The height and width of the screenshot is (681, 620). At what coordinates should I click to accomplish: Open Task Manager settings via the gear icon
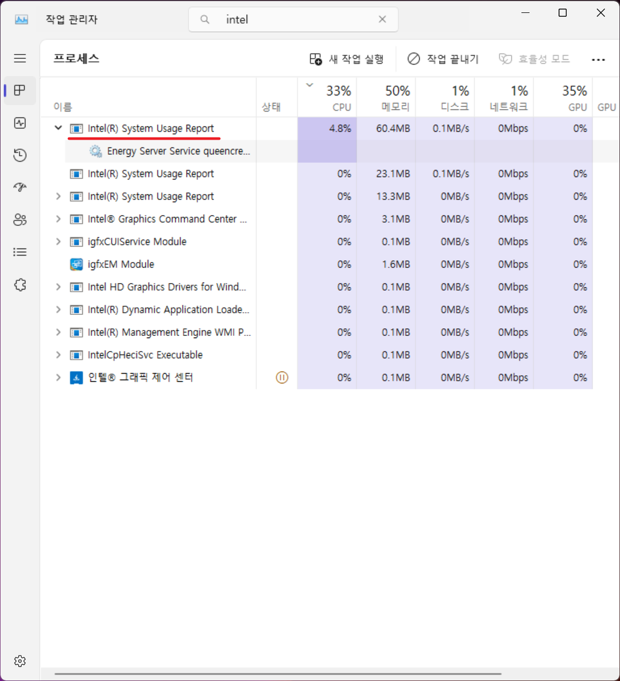pos(20,661)
